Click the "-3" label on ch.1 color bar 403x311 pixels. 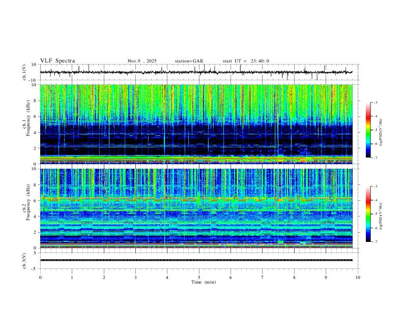point(376,102)
